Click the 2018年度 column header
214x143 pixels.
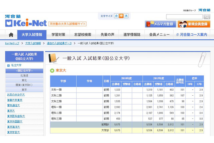coord(126,78)
